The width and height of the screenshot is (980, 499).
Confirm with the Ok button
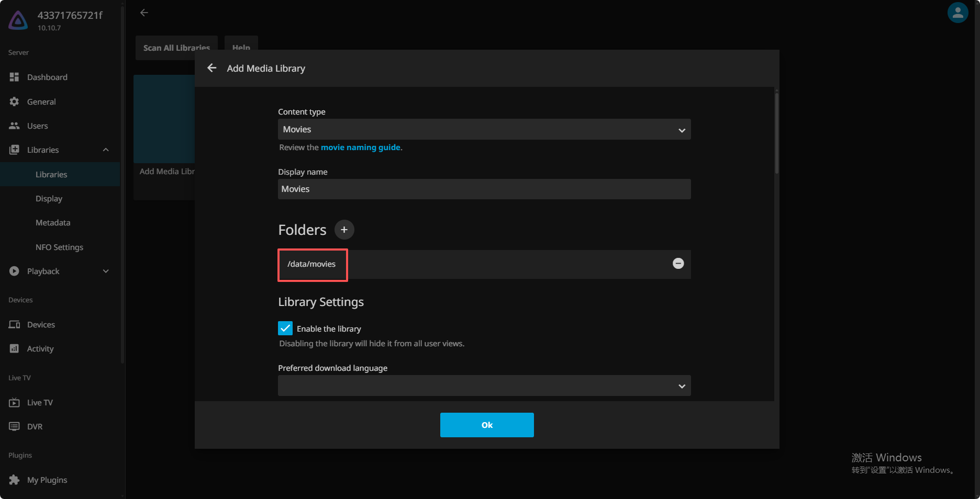487,425
